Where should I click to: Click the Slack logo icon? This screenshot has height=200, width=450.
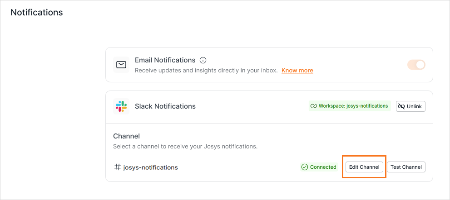click(x=121, y=106)
